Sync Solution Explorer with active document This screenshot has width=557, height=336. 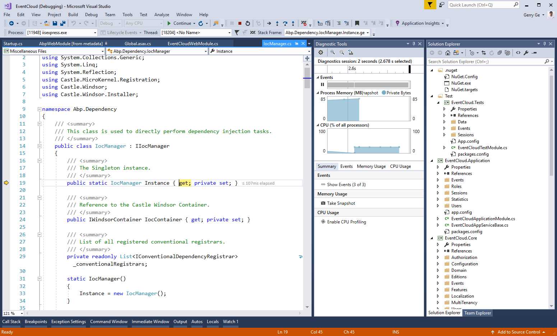[x=484, y=53]
